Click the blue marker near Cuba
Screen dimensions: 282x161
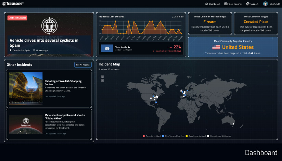click(x=156, y=102)
